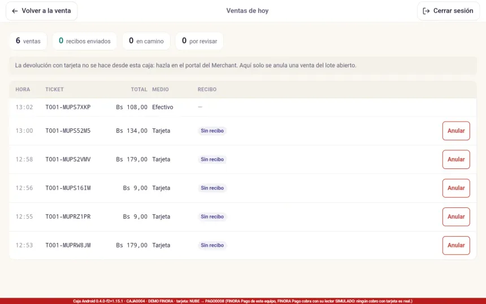
Task: Click the Efectivo payment method cell
Action: (x=162, y=107)
